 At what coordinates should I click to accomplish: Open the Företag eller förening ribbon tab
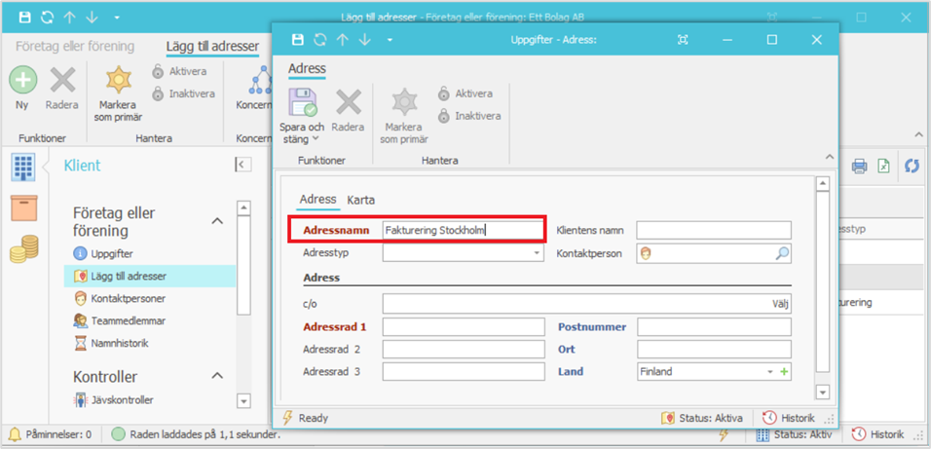(x=75, y=46)
